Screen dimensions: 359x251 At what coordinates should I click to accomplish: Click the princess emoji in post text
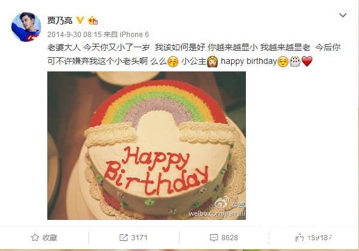tap(212, 62)
